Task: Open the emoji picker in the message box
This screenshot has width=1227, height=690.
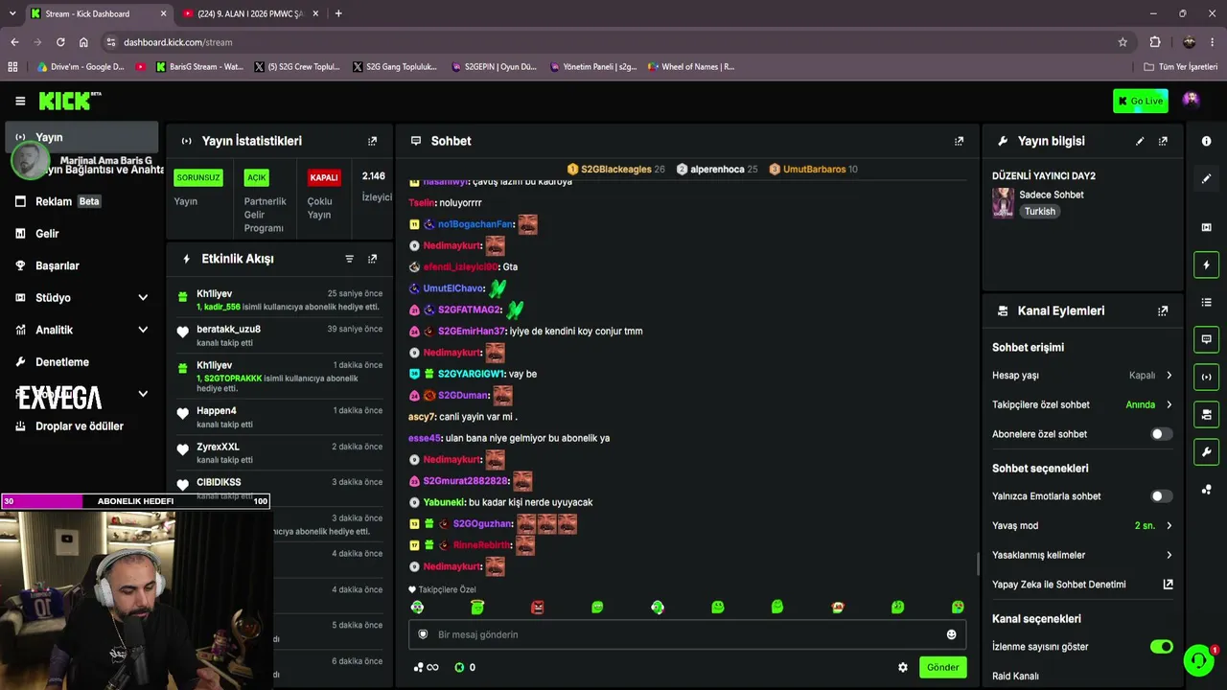Action: point(951,634)
